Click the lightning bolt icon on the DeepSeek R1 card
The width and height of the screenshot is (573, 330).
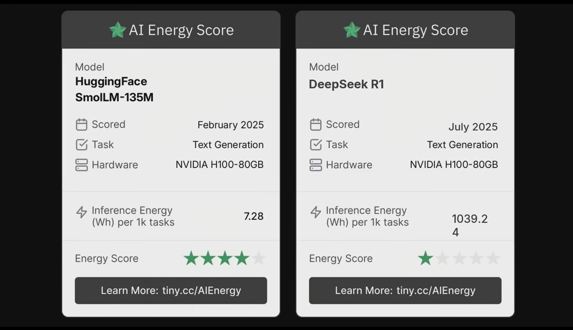316,212
